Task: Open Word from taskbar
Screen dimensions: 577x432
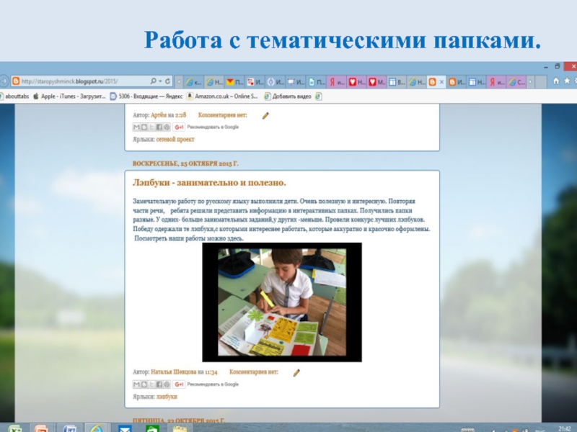Action: click(x=69, y=428)
